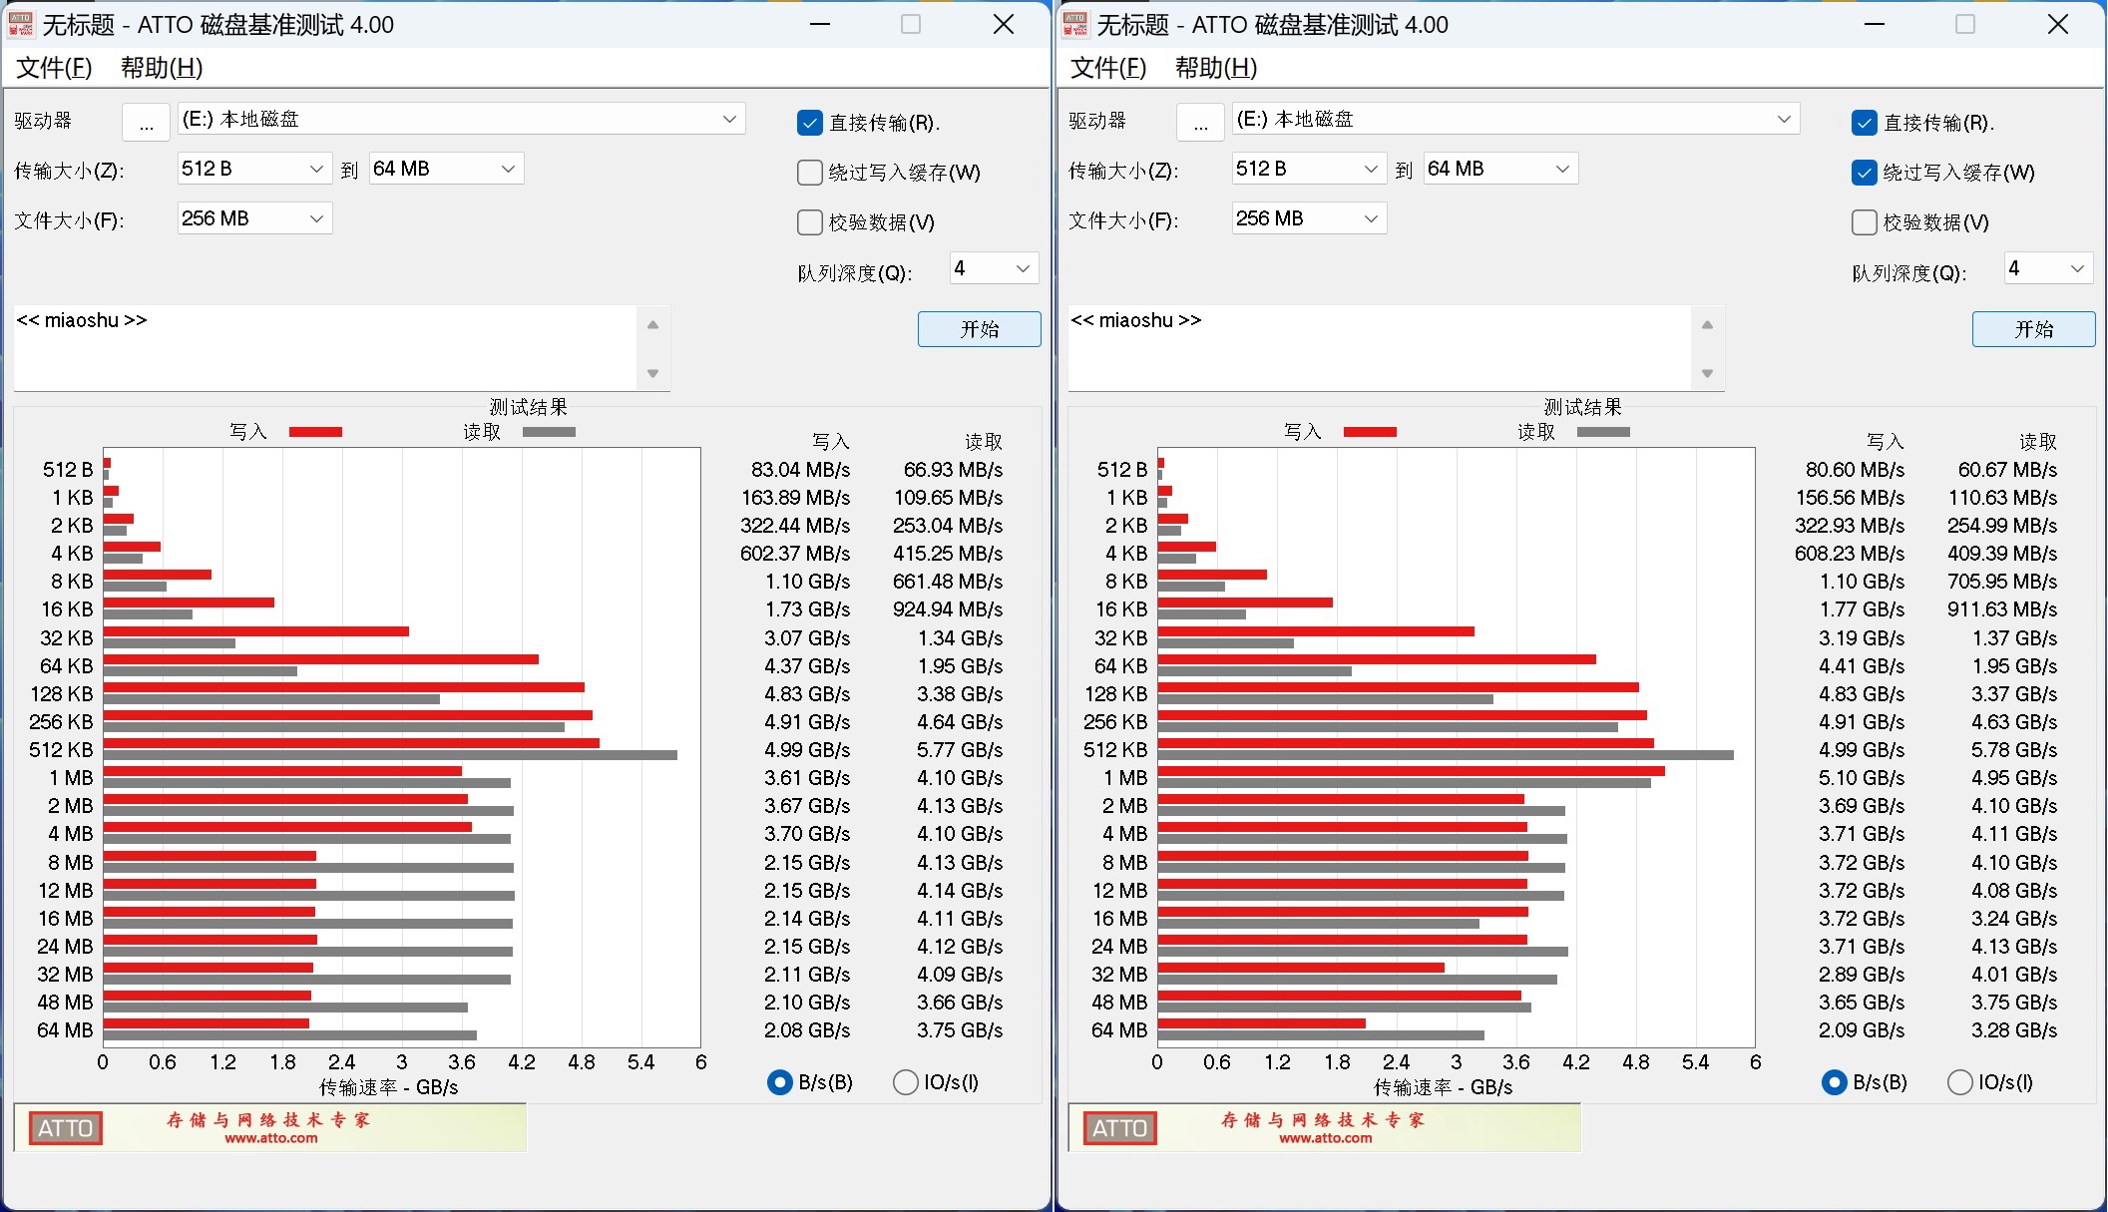
Task: Open 文件(F) menu in left window
Action: (x=54, y=68)
